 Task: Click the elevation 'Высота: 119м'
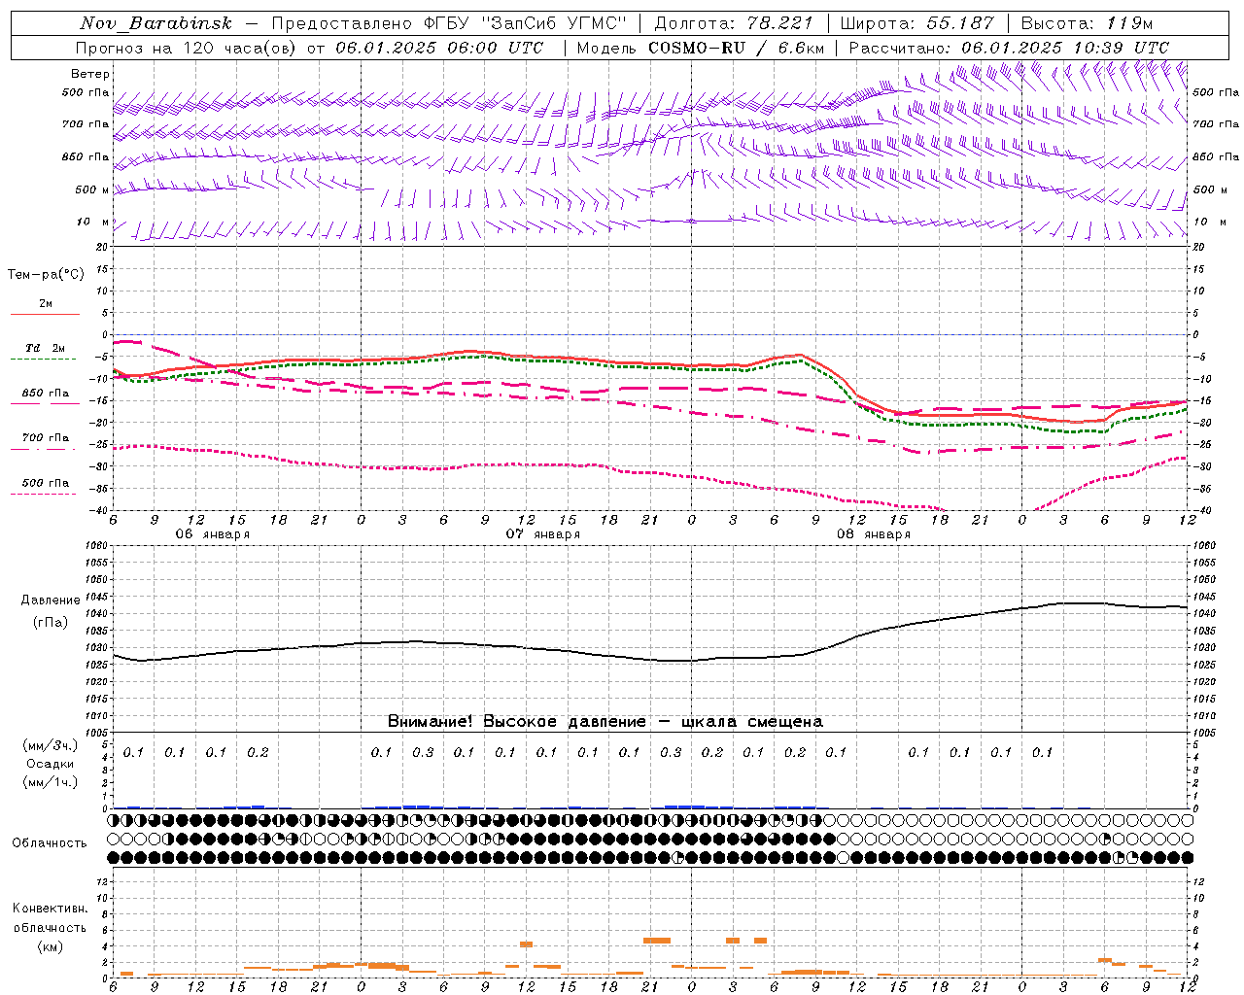point(1087,23)
